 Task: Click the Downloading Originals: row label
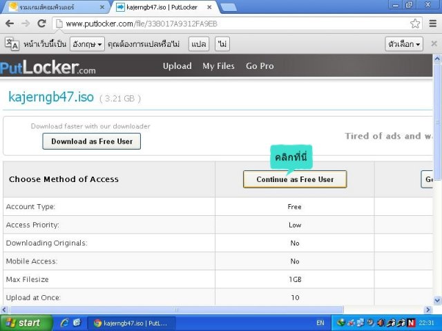coord(46,243)
